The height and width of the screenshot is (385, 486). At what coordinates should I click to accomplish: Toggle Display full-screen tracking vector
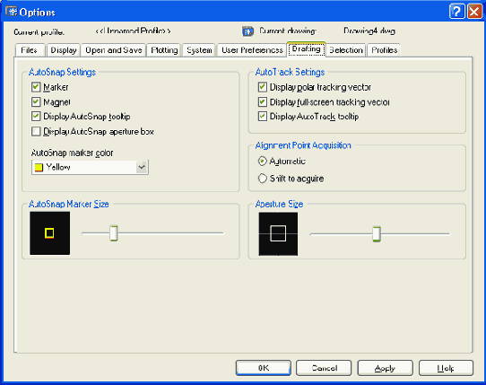(263, 101)
